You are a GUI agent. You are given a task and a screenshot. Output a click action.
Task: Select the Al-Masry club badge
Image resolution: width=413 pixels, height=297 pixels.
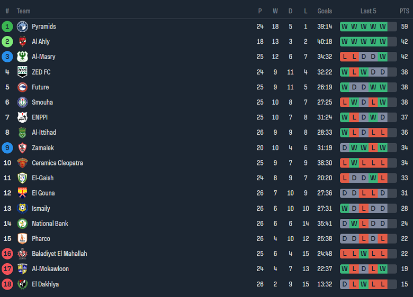22,57
